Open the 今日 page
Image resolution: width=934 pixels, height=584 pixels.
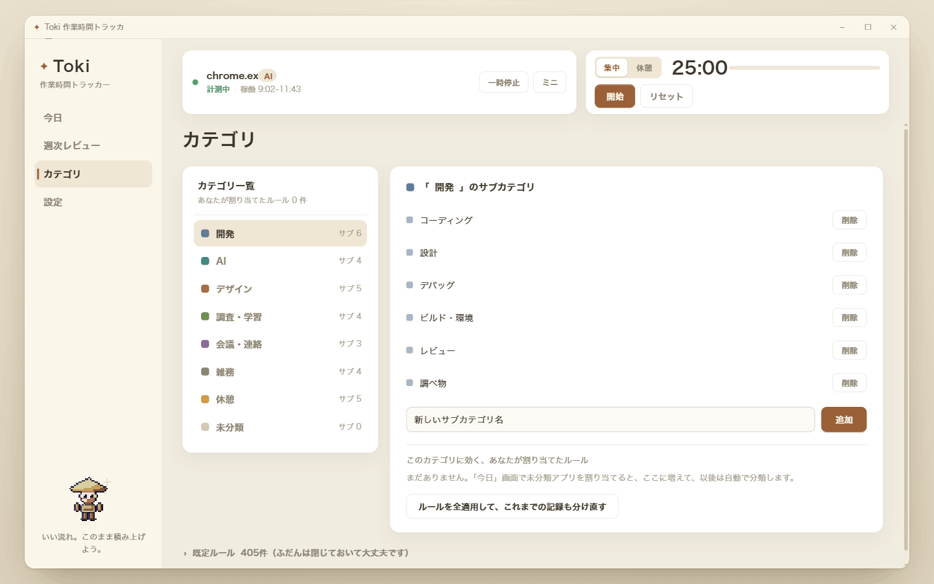tap(93, 118)
